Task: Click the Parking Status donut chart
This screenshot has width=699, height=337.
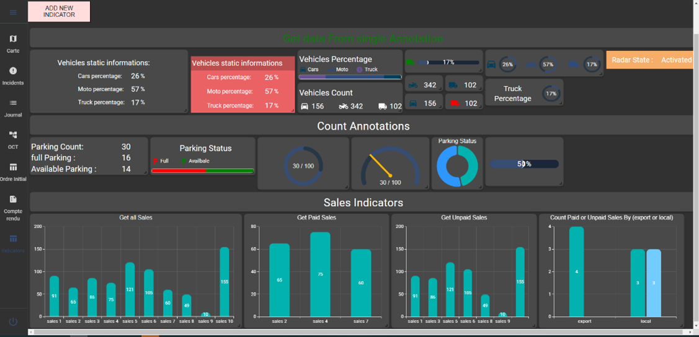Action: (x=457, y=167)
